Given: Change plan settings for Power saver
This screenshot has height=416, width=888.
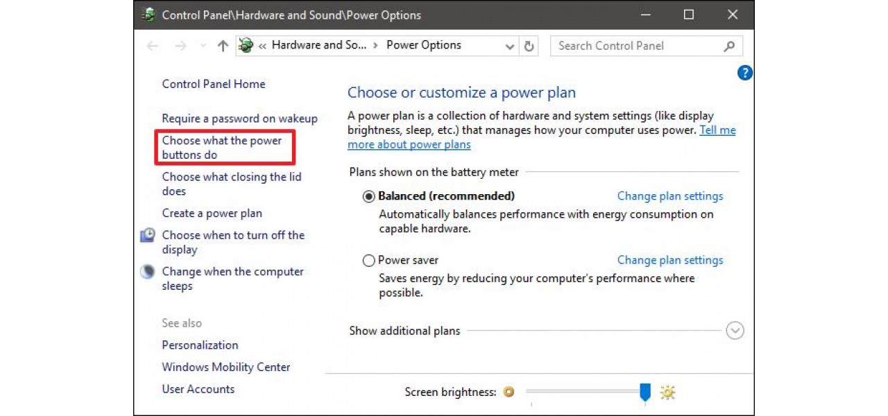Looking at the screenshot, I should tap(670, 260).
